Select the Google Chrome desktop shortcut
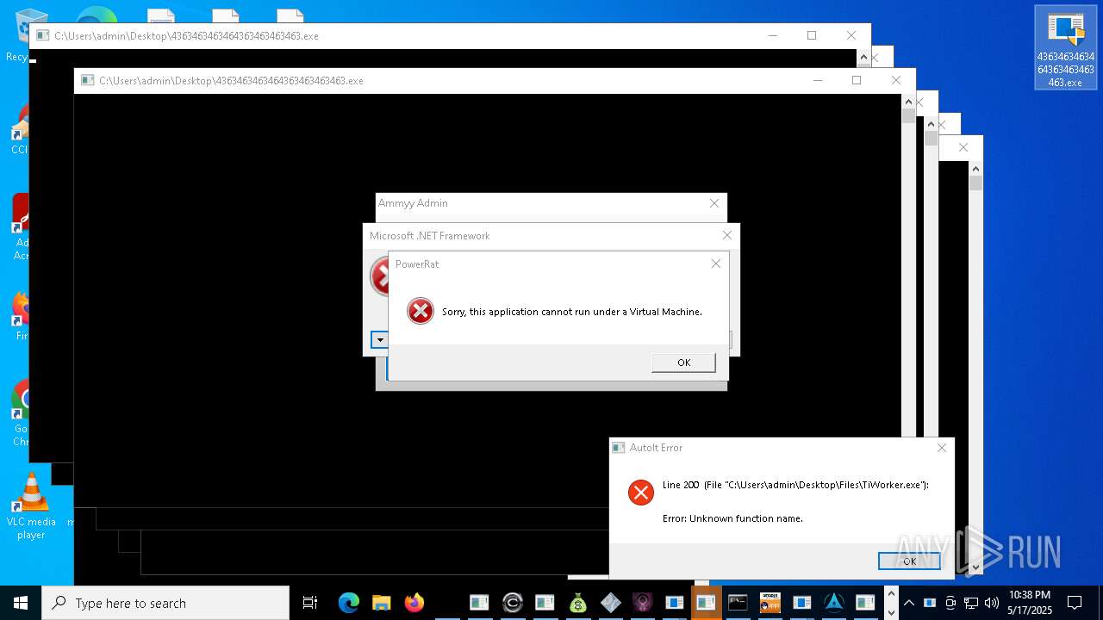The width and height of the screenshot is (1103, 620). [19, 413]
